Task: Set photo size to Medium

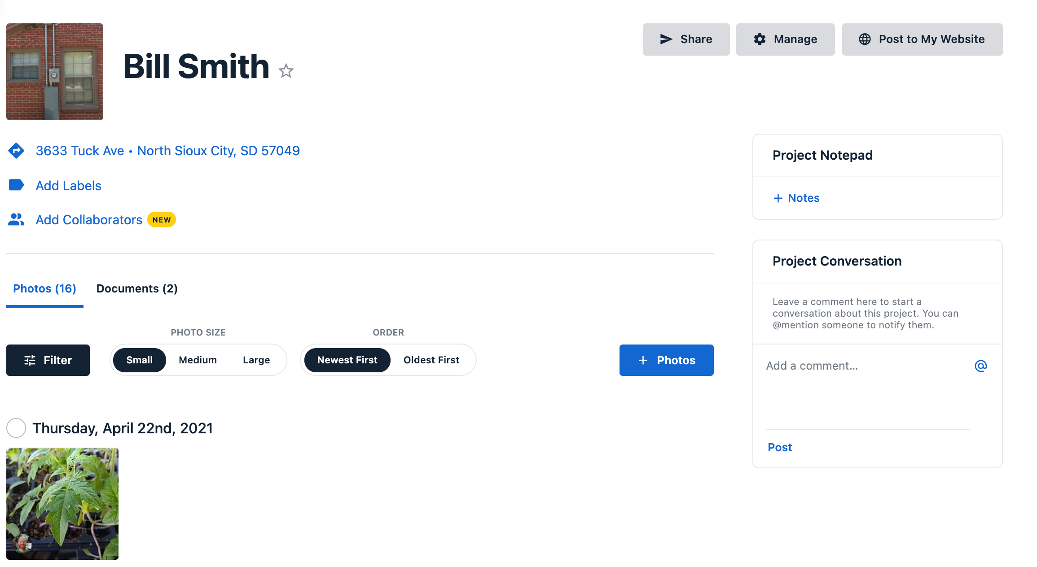Action: [x=198, y=360]
